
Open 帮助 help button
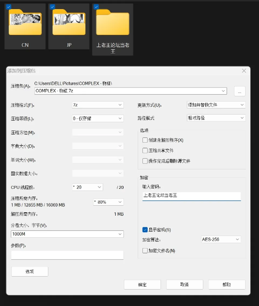point(227,285)
